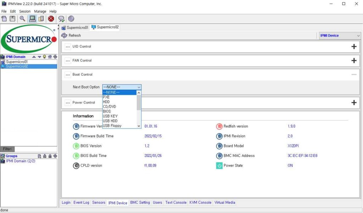Click the Next Boot Option combo box

(122, 87)
